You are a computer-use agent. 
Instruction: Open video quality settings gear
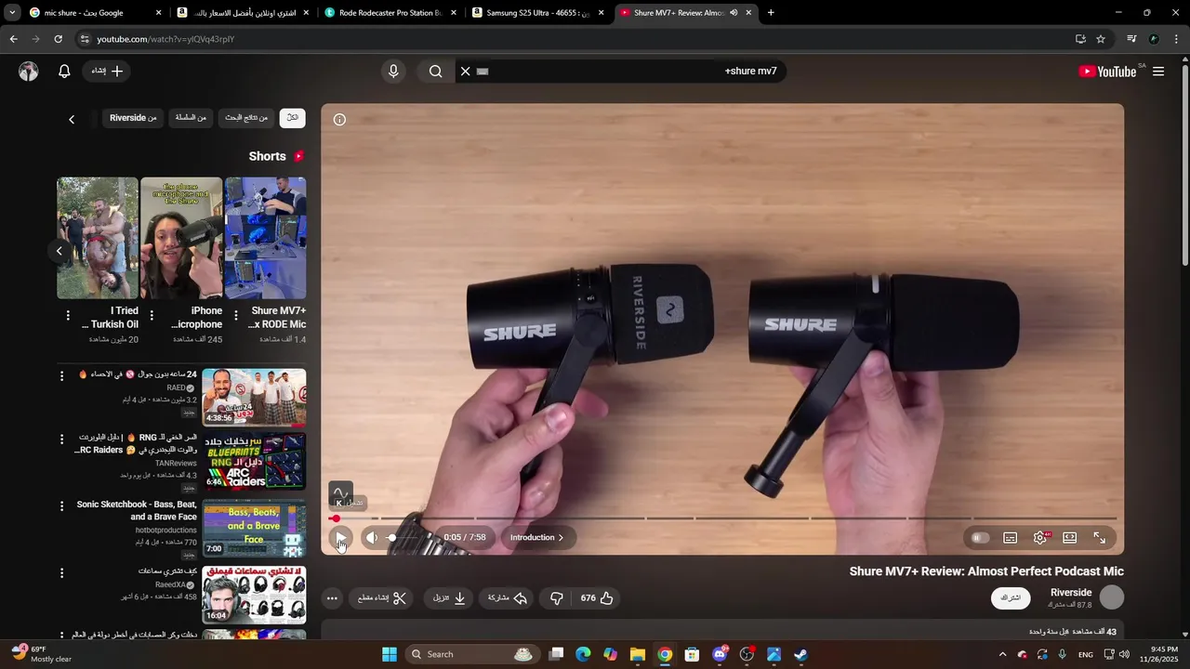(1040, 537)
